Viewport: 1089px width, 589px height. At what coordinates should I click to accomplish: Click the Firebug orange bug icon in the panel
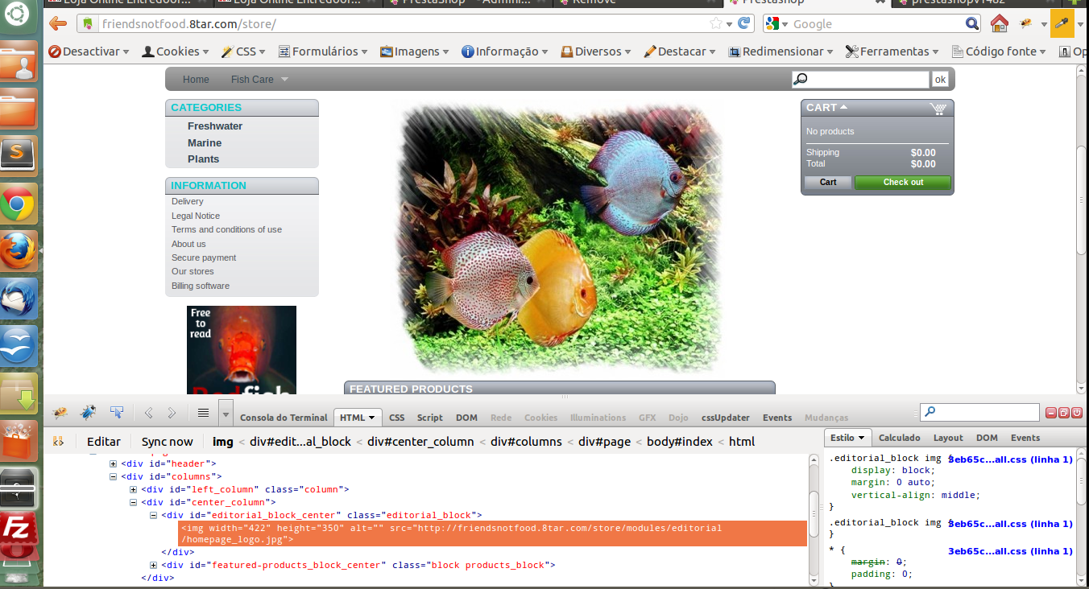60,413
